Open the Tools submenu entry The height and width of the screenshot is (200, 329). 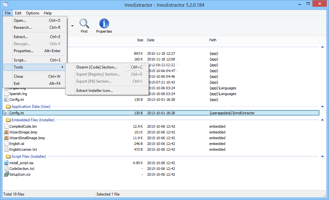tap(34, 67)
